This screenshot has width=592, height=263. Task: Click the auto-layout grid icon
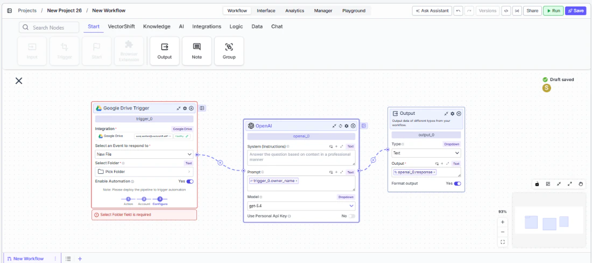pyautogui.click(x=548, y=184)
